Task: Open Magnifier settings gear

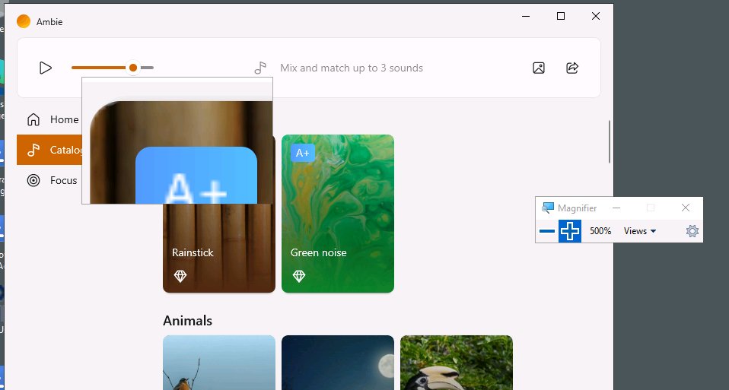Action: [692, 231]
